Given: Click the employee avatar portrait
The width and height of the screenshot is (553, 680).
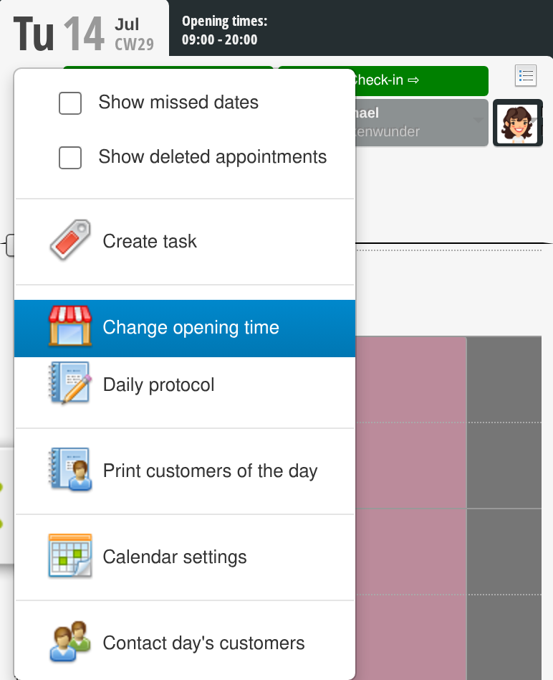Looking at the screenshot, I should click(x=517, y=123).
